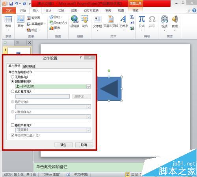Enable the 播放声音 checkbox

pos(13,125)
